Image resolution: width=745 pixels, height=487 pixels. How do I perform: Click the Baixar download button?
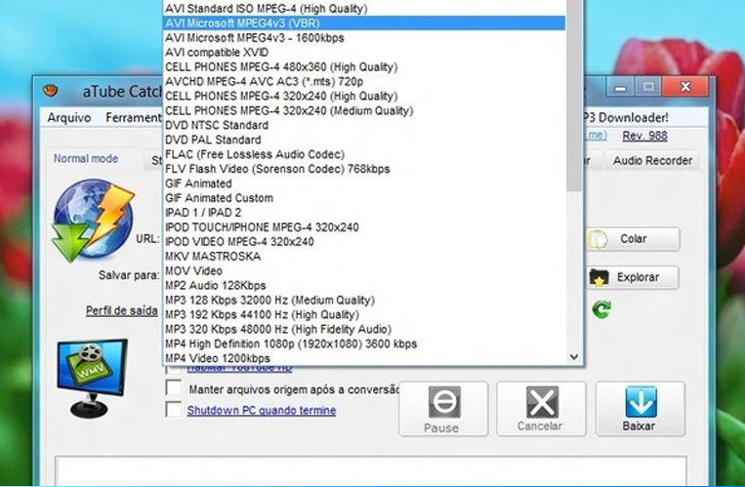(640, 409)
